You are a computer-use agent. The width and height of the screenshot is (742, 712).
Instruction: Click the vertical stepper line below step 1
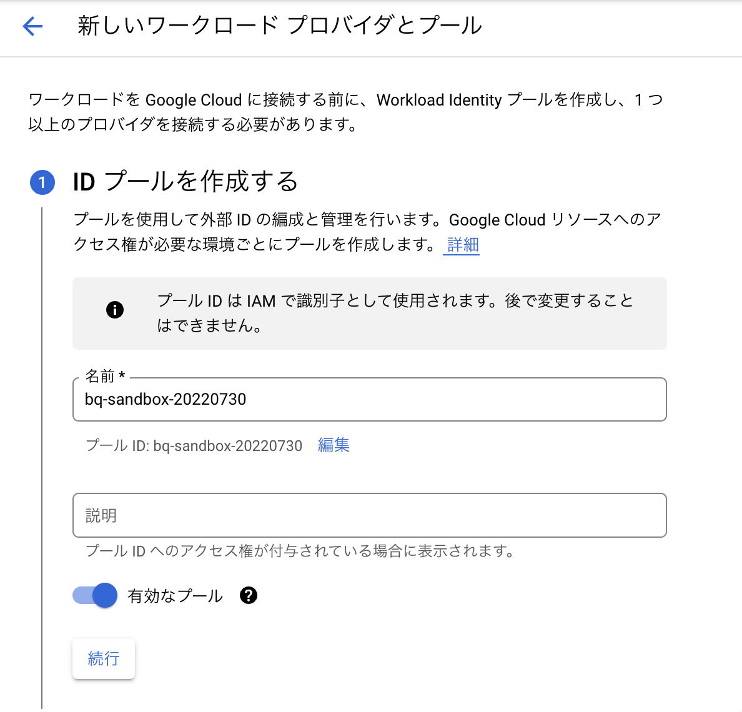(x=42, y=437)
